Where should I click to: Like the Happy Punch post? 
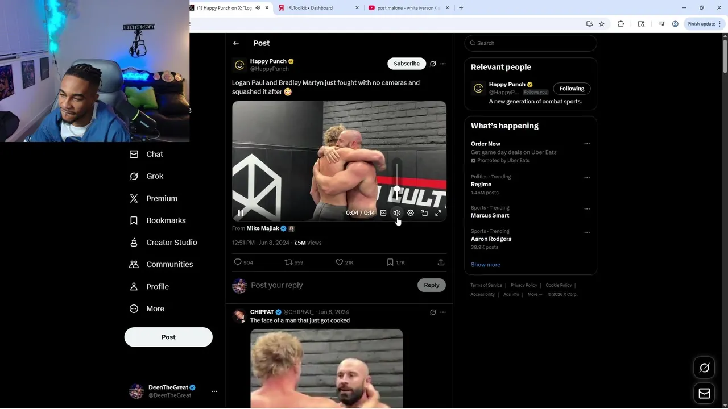pyautogui.click(x=344, y=262)
